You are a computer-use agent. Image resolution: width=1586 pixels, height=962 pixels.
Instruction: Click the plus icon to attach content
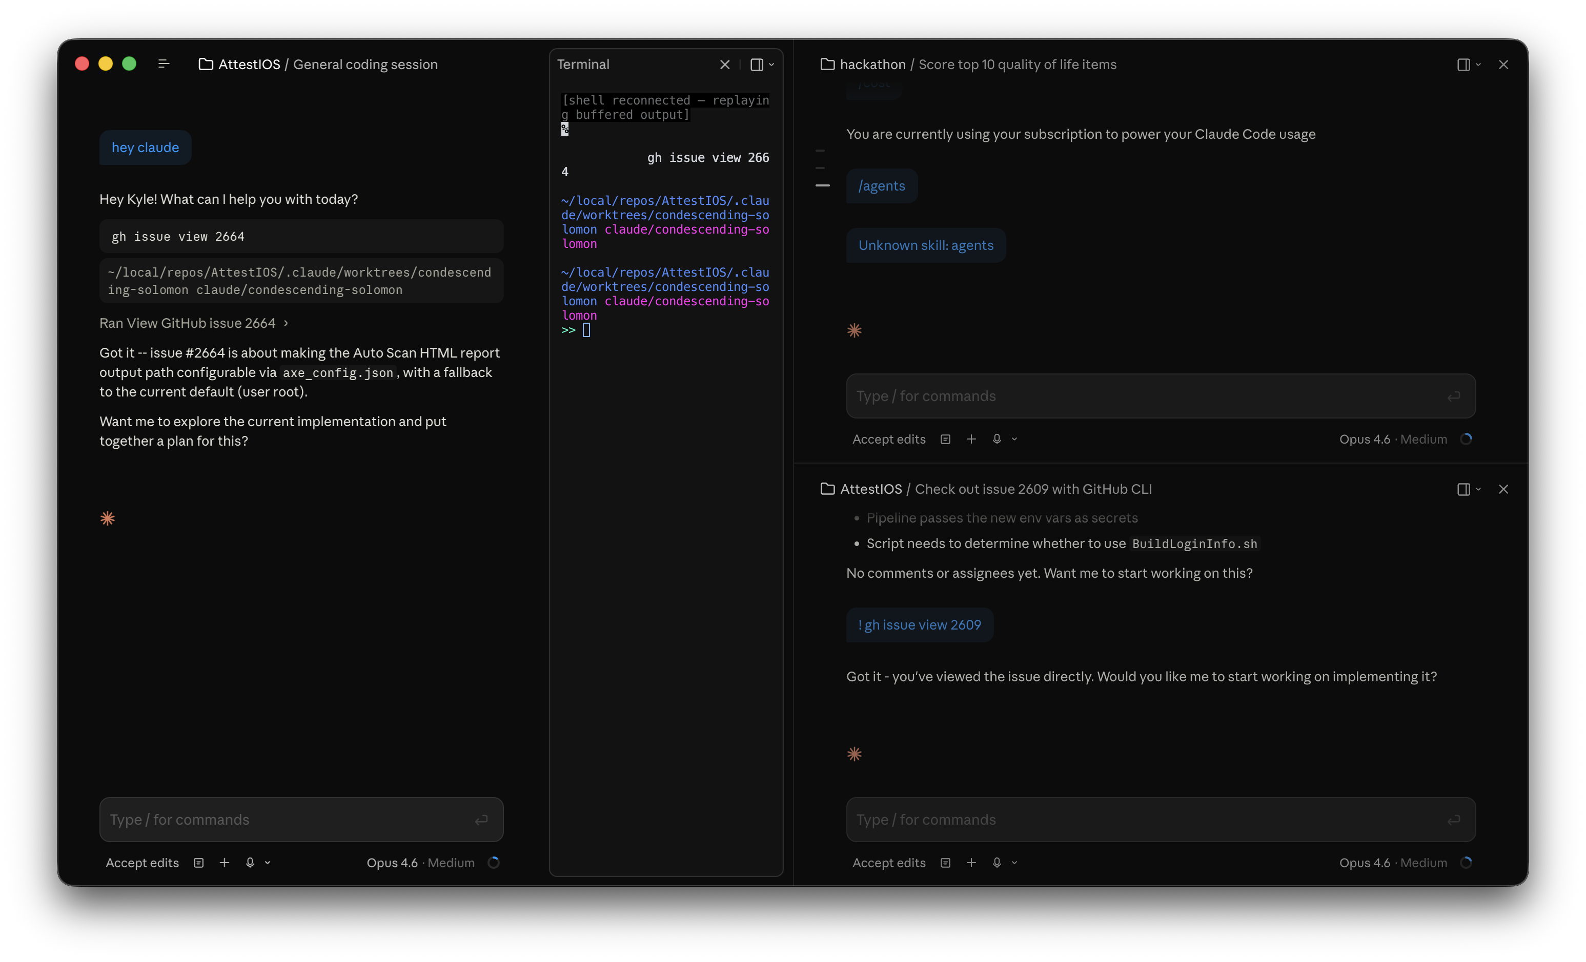(224, 862)
